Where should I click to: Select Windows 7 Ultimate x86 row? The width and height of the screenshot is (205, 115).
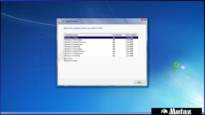[x=101, y=47]
